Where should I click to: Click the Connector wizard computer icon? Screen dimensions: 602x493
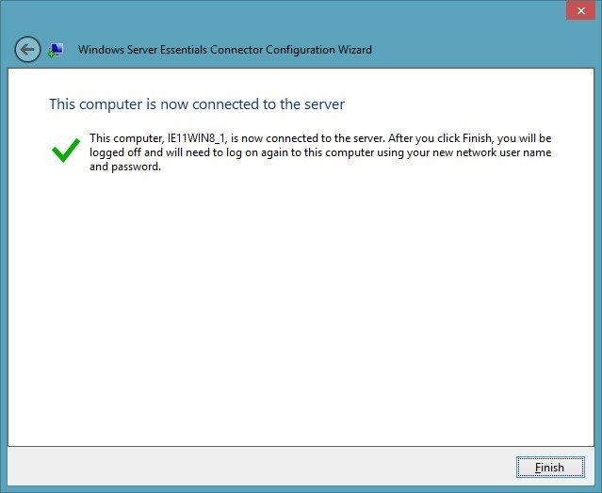pyautogui.click(x=56, y=50)
